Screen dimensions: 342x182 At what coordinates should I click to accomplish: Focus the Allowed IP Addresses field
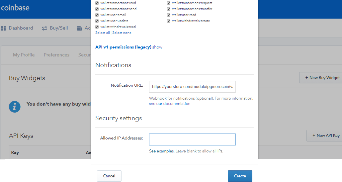pyautogui.click(x=192, y=139)
